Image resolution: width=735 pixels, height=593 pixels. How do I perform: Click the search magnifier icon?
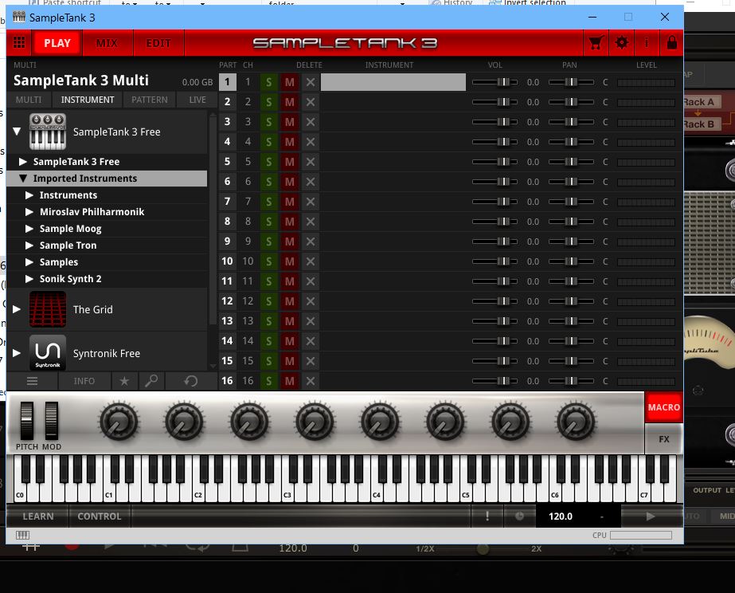click(x=151, y=381)
